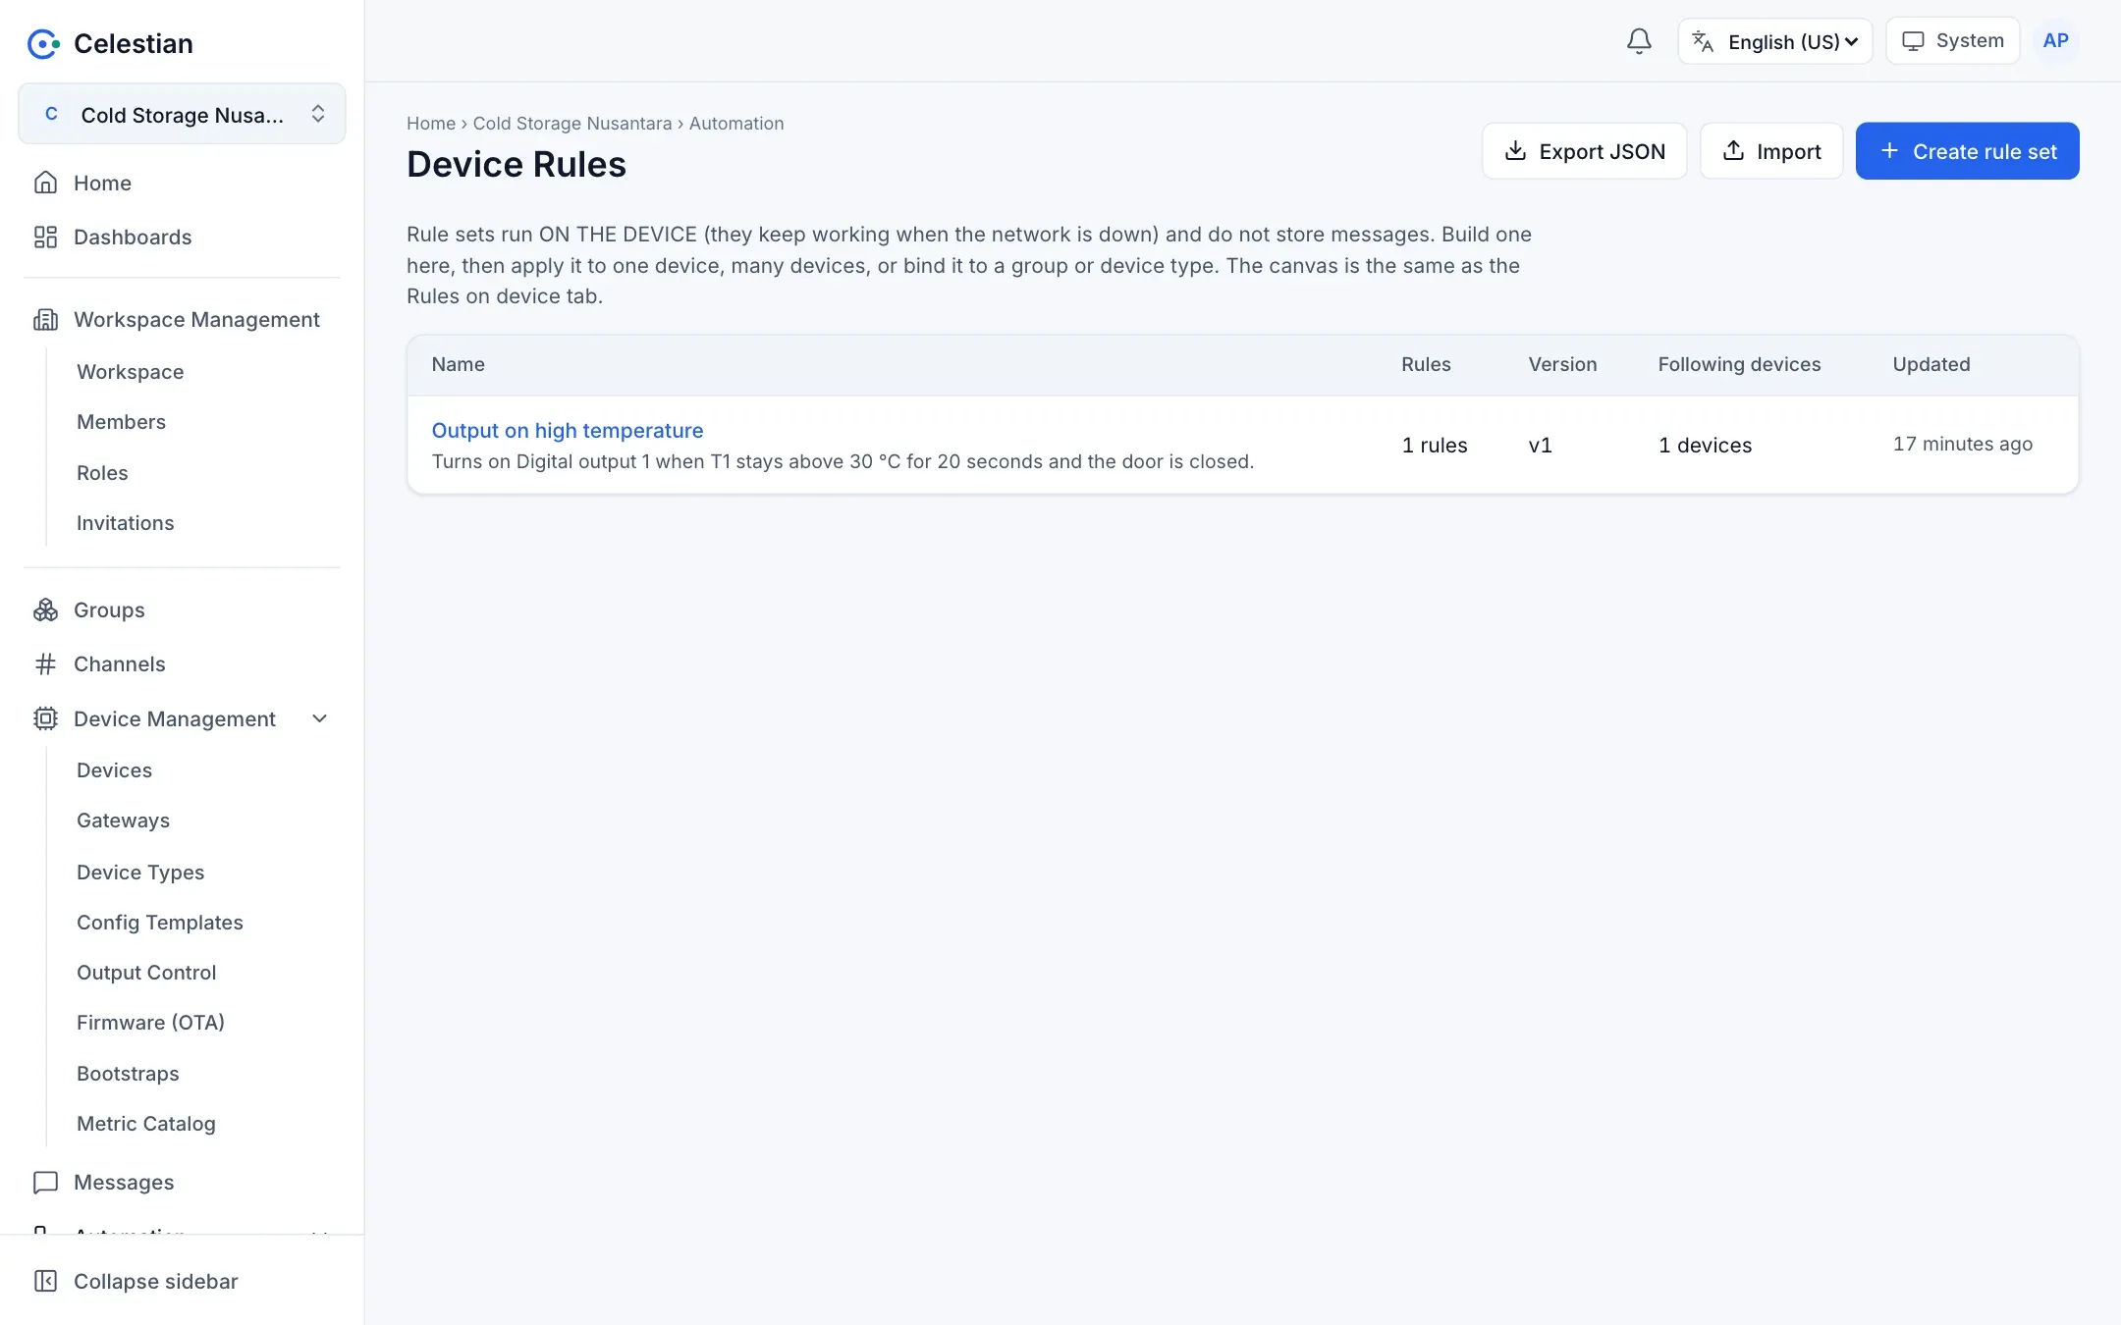Click the Dashboards grid icon
The height and width of the screenshot is (1325, 2121).
(45, 237)
